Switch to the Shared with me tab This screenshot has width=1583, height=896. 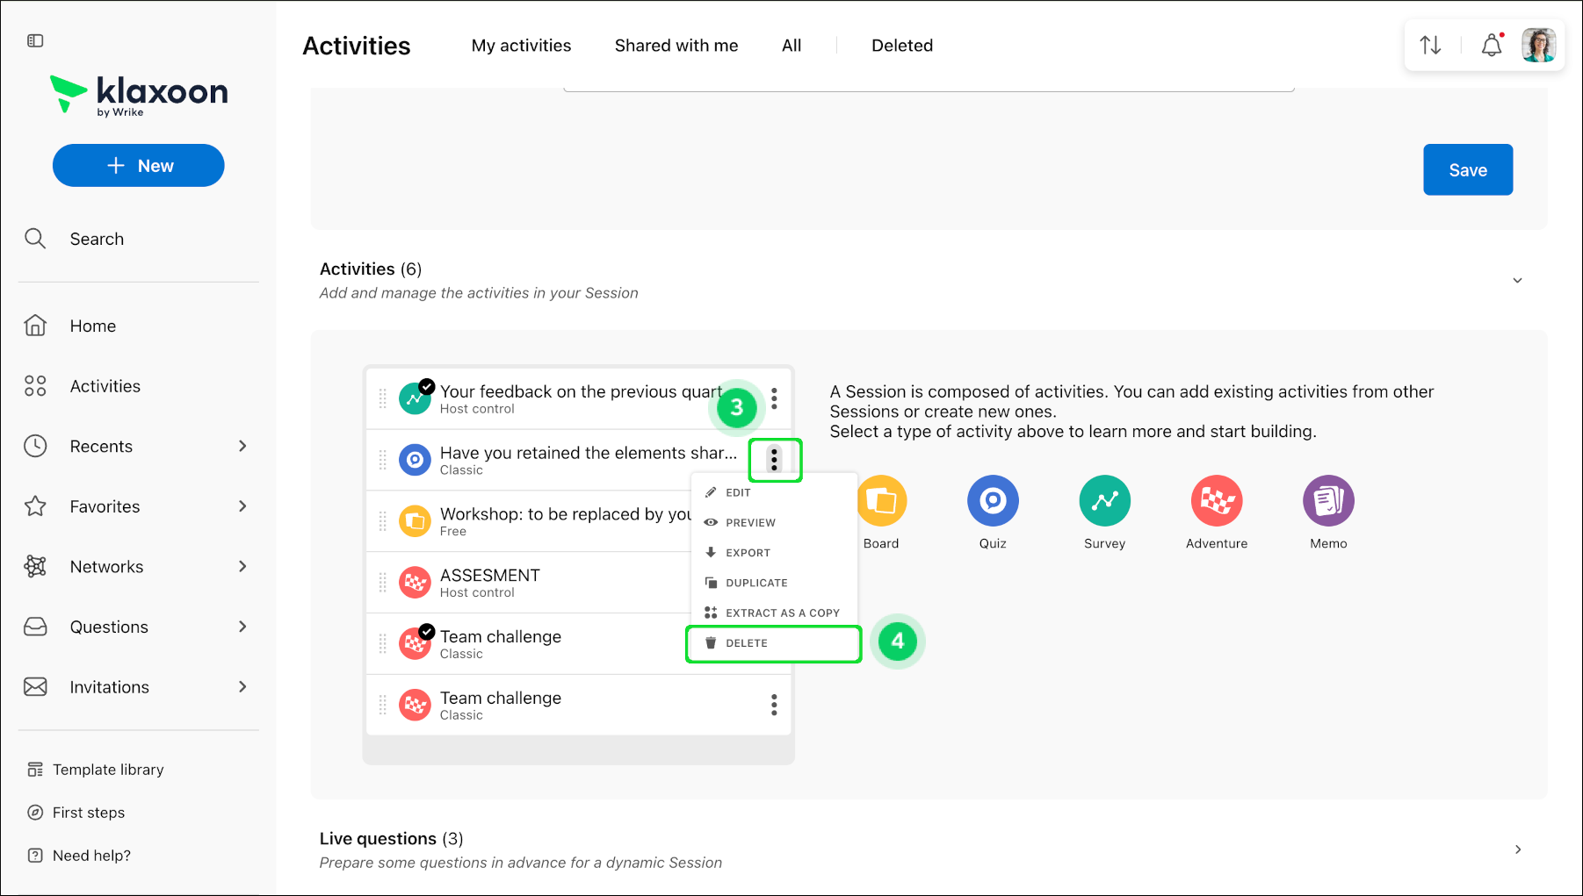click(676, 46)
